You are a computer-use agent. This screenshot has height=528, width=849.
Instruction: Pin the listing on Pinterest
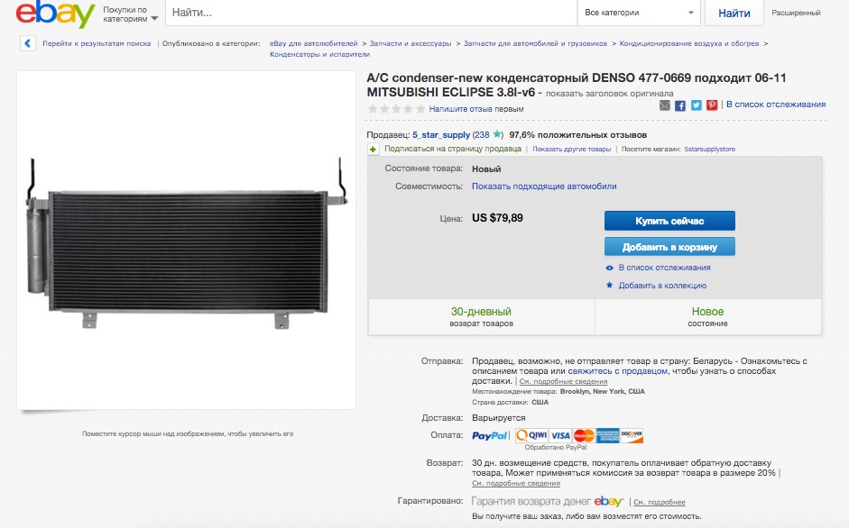point(712,105)
